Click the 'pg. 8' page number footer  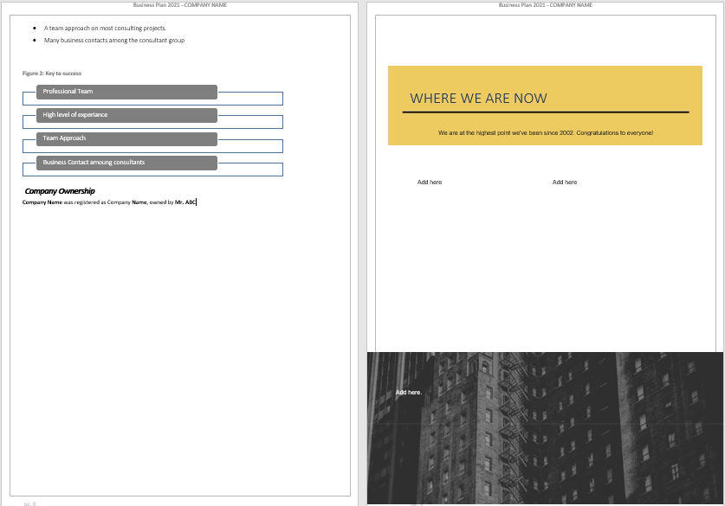click(x=29, y=503)
